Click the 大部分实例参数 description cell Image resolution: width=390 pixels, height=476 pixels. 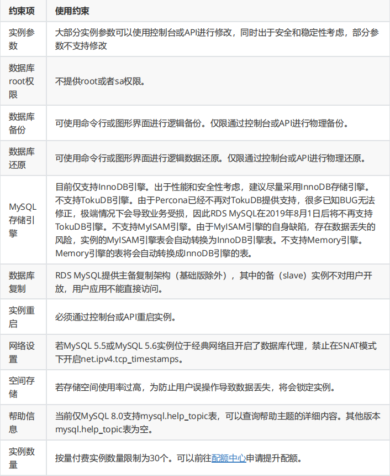pos(217,39)
